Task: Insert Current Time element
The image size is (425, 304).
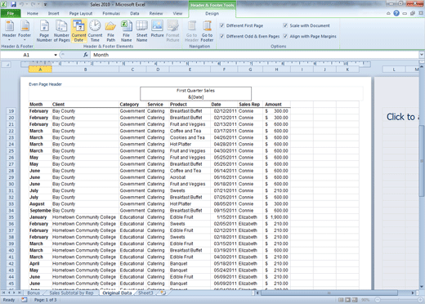Action: (95, 31)
